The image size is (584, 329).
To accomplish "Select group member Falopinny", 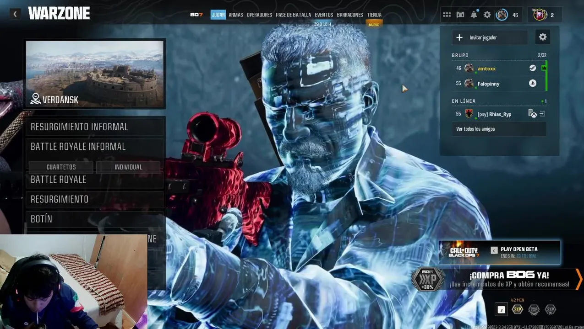I will (499, 84).
